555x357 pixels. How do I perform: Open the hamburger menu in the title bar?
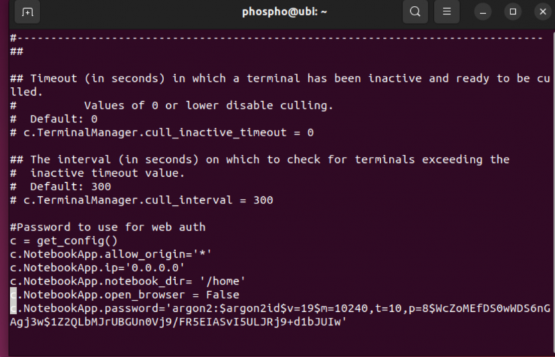(447, 12)
